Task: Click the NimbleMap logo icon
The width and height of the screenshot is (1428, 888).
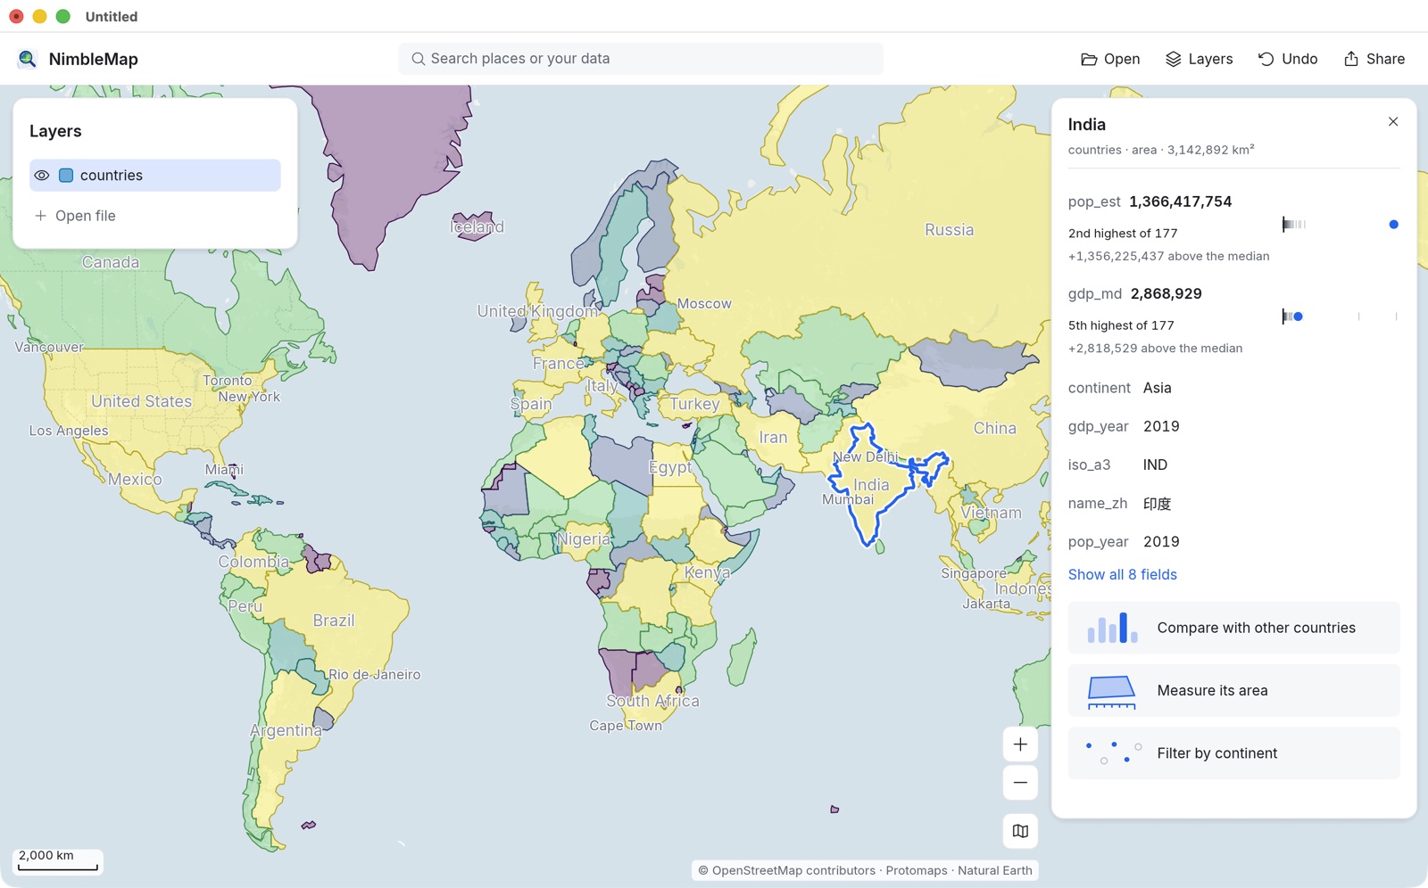Action: point(28,59)
